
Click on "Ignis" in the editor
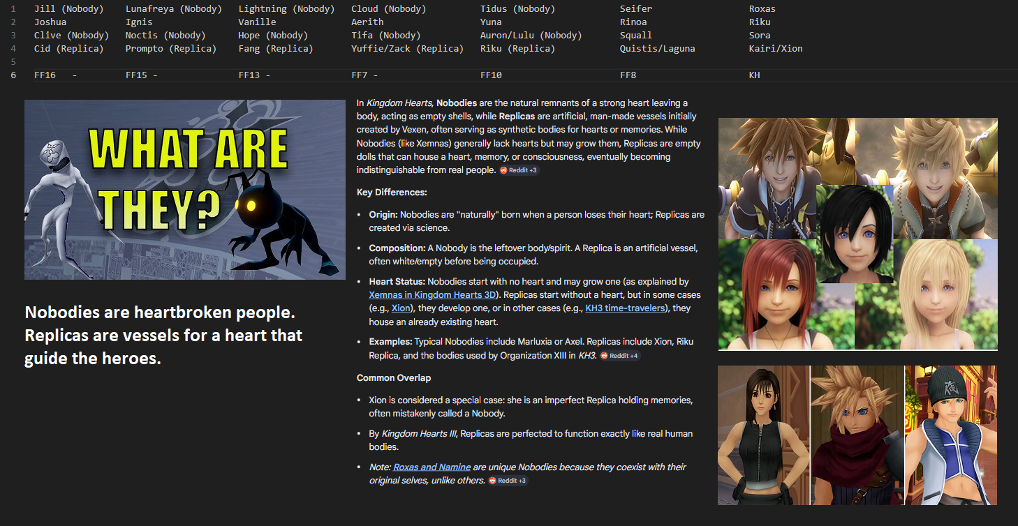[x=139, y=22]
